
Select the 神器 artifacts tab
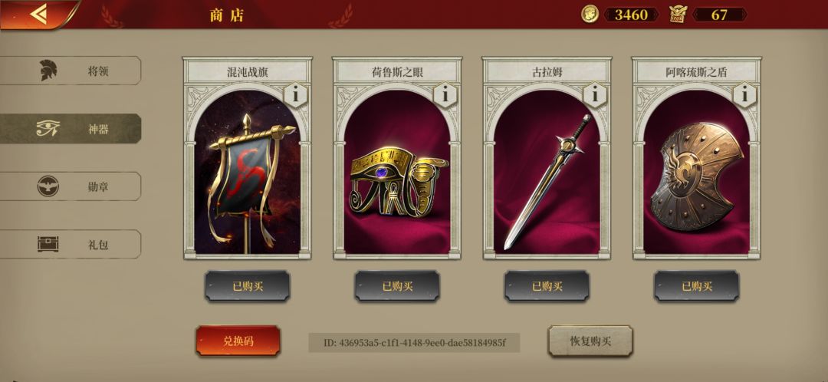point(71,128)
